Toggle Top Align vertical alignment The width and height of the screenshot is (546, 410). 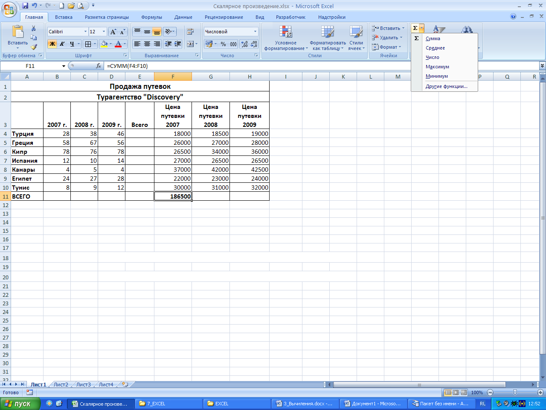[137, 32]
